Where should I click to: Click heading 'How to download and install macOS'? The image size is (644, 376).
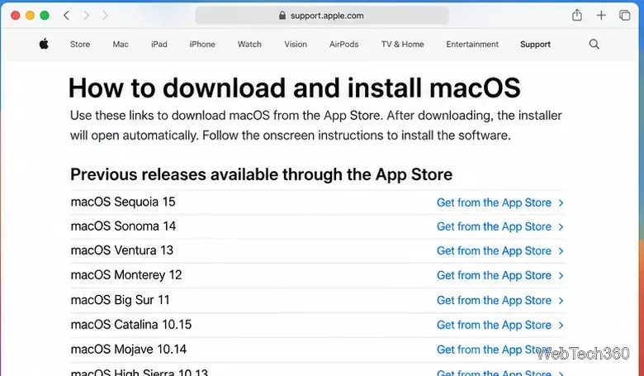(295, 88)
